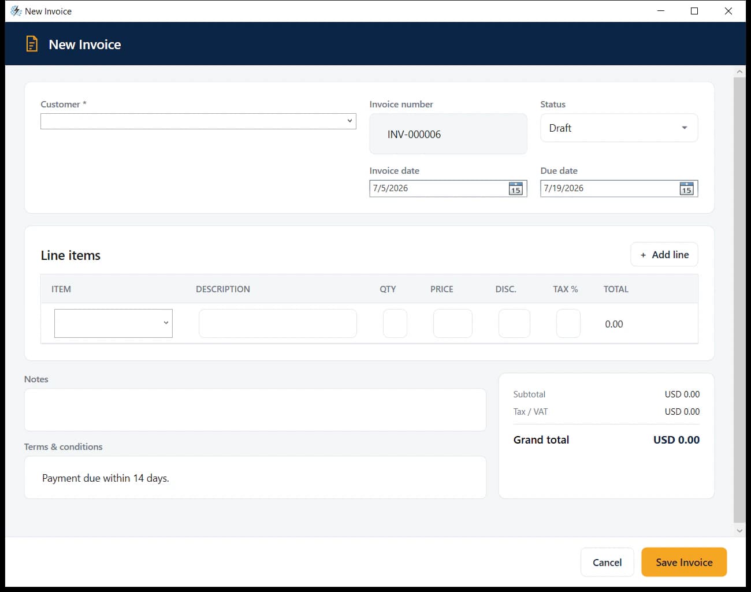
Task: Focus the line item Description field
Action: click(x=278, y=323)
